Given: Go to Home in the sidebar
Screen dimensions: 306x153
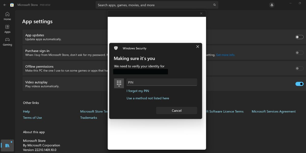Looking at the screenshot, I should (7, 16).
